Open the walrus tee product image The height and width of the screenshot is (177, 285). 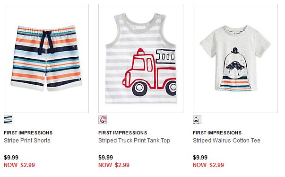[x=235, y=58]
